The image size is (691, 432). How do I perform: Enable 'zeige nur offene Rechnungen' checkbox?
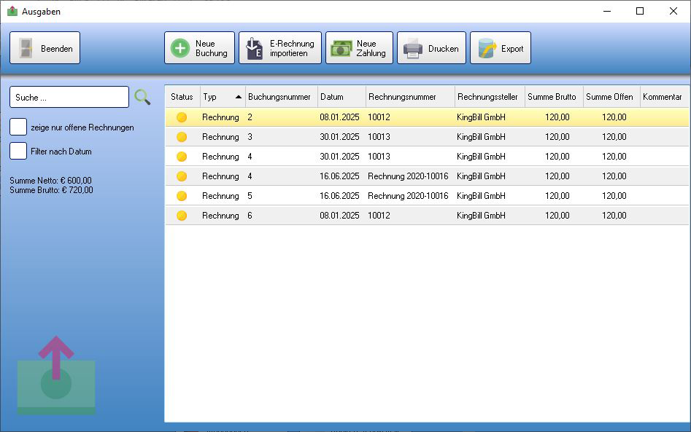coord(18,127)
